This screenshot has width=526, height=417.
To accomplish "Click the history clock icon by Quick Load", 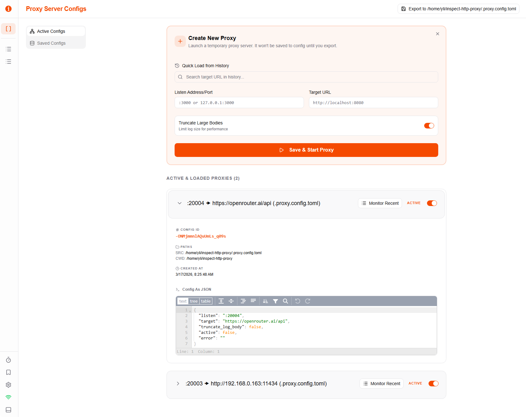I will tap(177, 66).
